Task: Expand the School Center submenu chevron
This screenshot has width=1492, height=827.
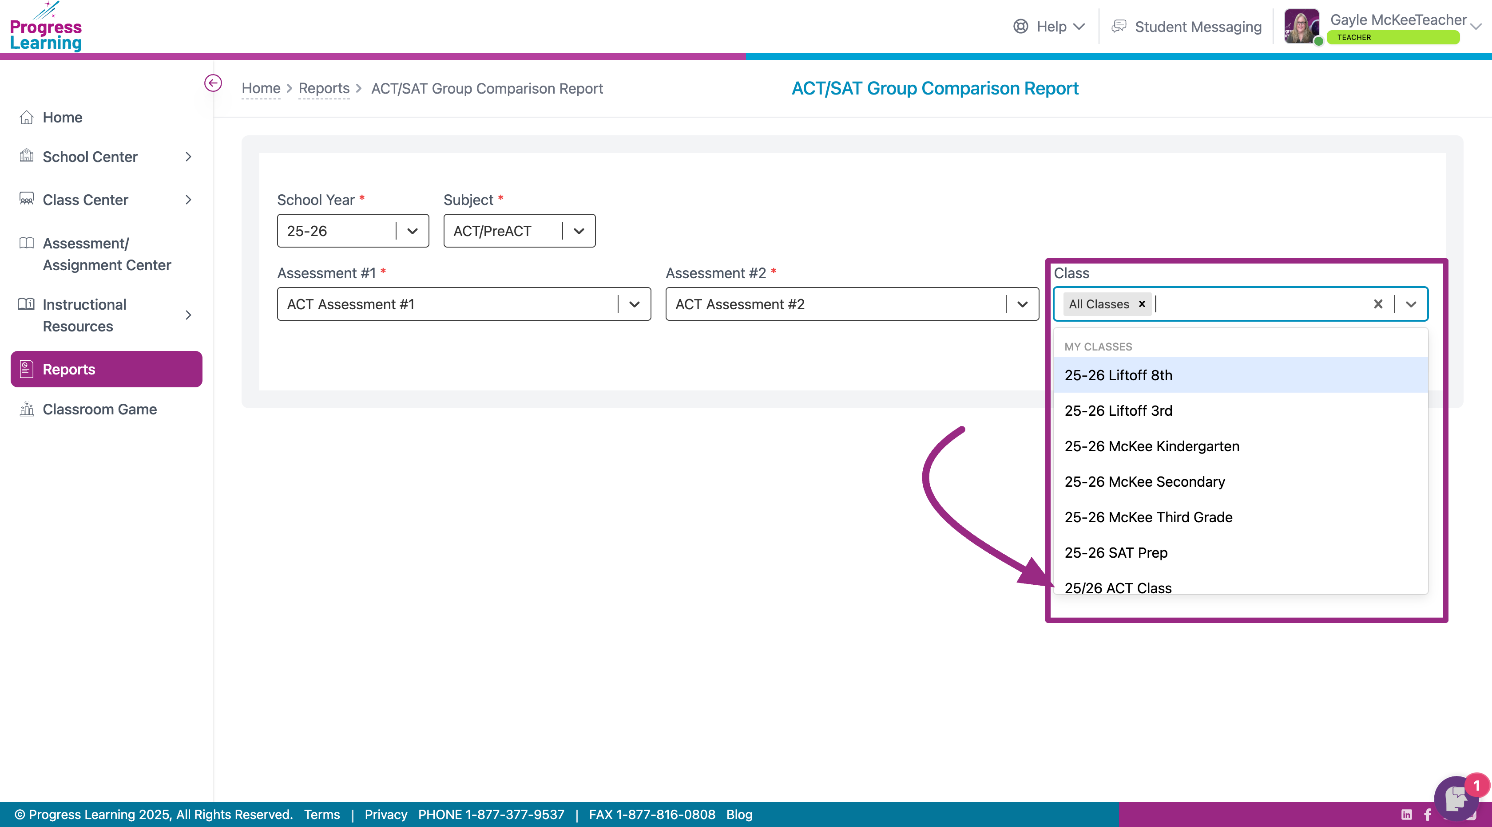Action: 188,157
